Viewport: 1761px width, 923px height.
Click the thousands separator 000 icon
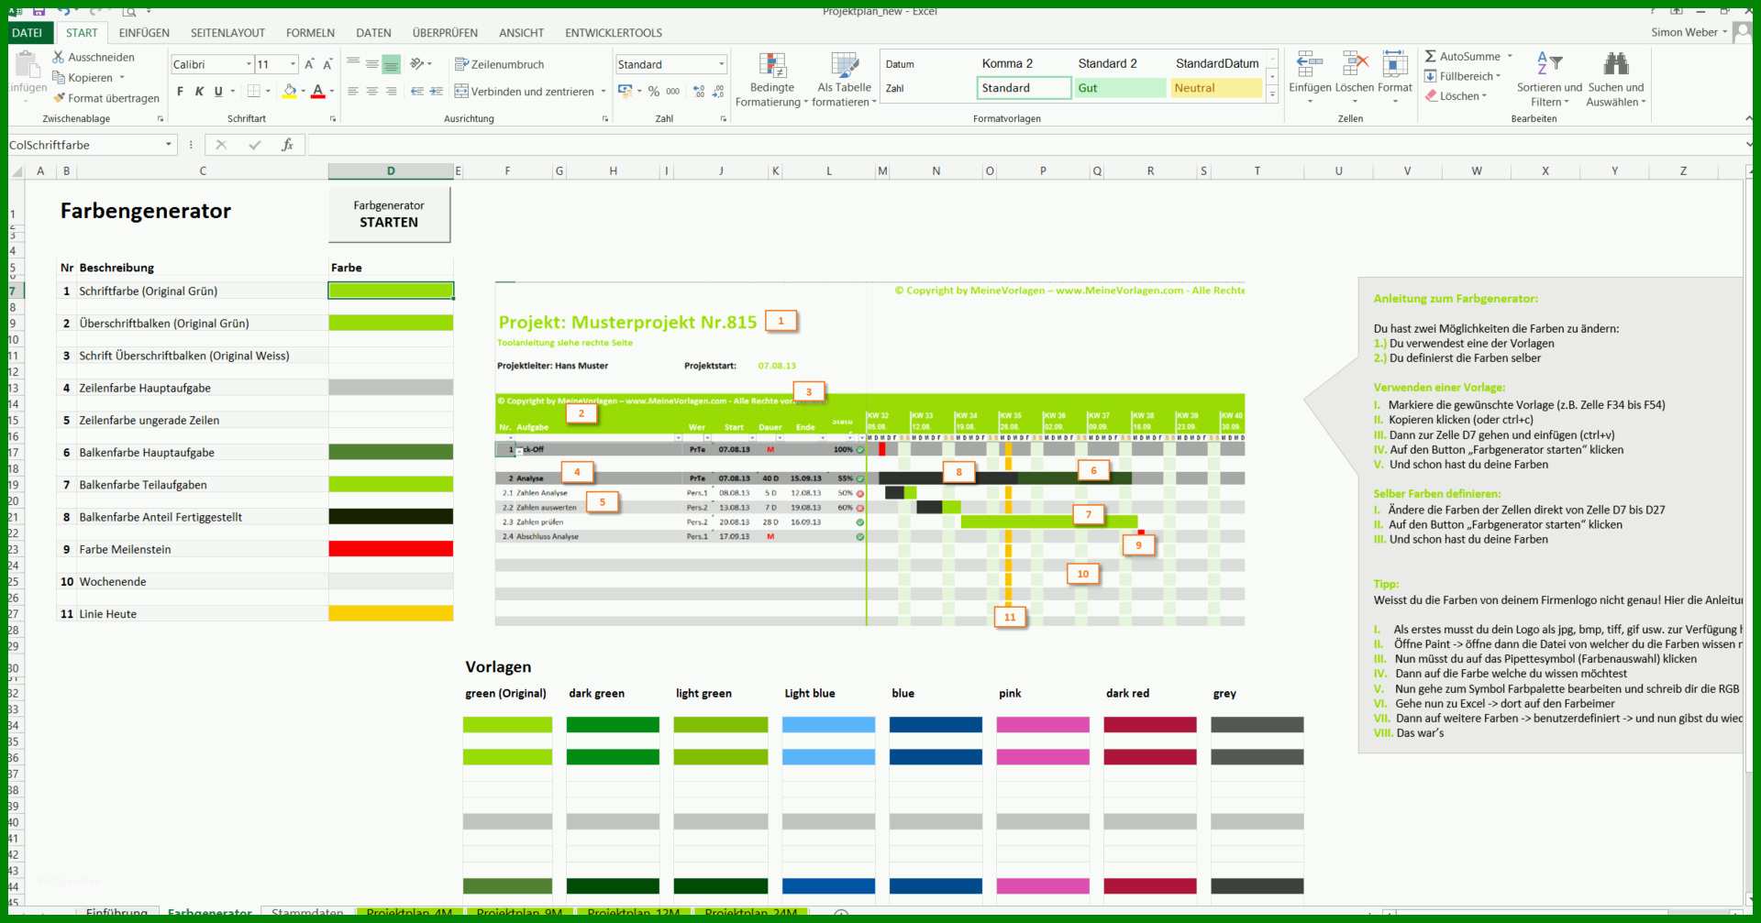[673, 91]
